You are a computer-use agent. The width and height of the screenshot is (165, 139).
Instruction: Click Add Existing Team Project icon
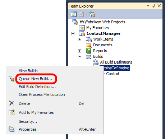92,14
